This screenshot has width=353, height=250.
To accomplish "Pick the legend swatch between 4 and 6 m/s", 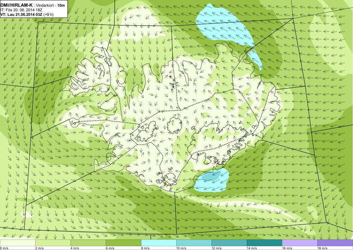I will point(88,243).
